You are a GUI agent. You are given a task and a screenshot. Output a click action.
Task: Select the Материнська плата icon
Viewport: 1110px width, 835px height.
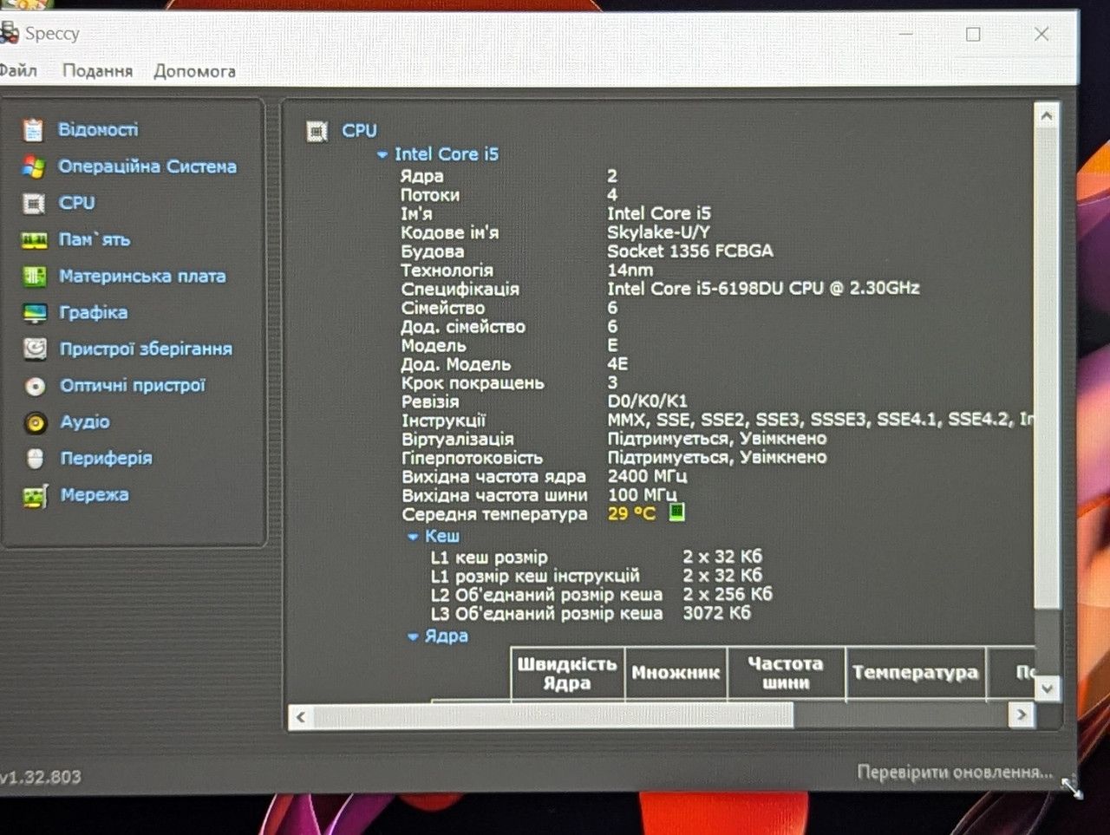34,277
